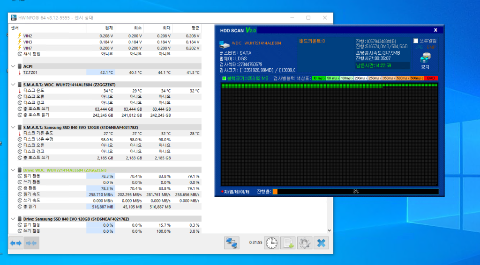480x265 pixels.
Task: Select the TZ.TZ01 temperature row
Action: click(105, 72)
